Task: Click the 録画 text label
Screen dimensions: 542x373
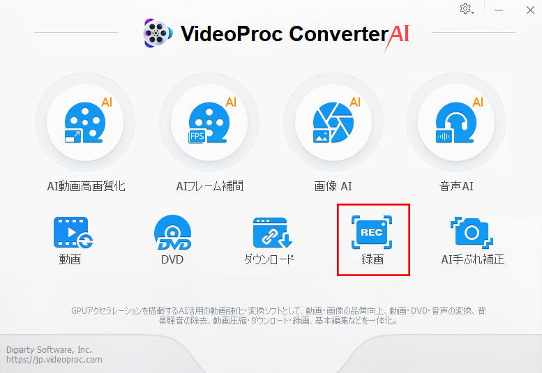Action: 372,259
